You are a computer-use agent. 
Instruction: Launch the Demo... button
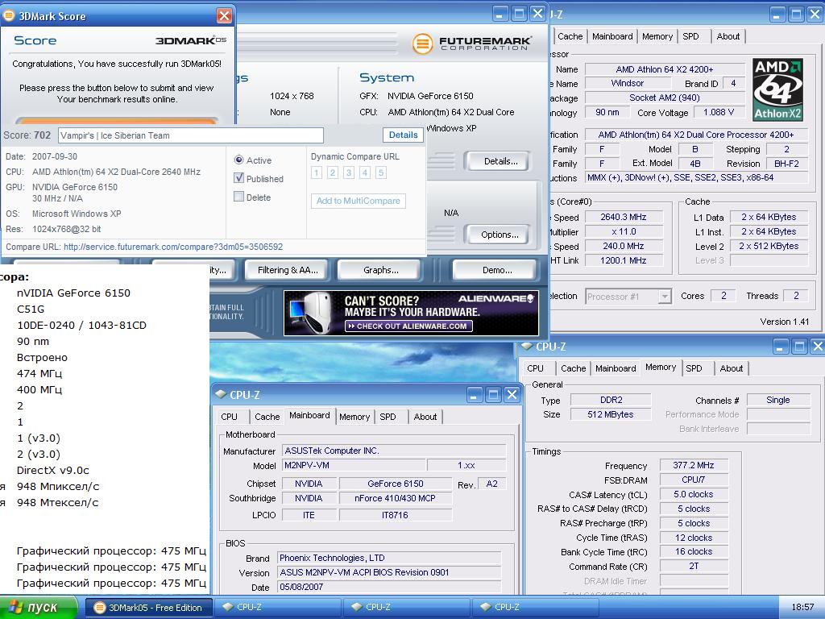click(x=496, y=270)
